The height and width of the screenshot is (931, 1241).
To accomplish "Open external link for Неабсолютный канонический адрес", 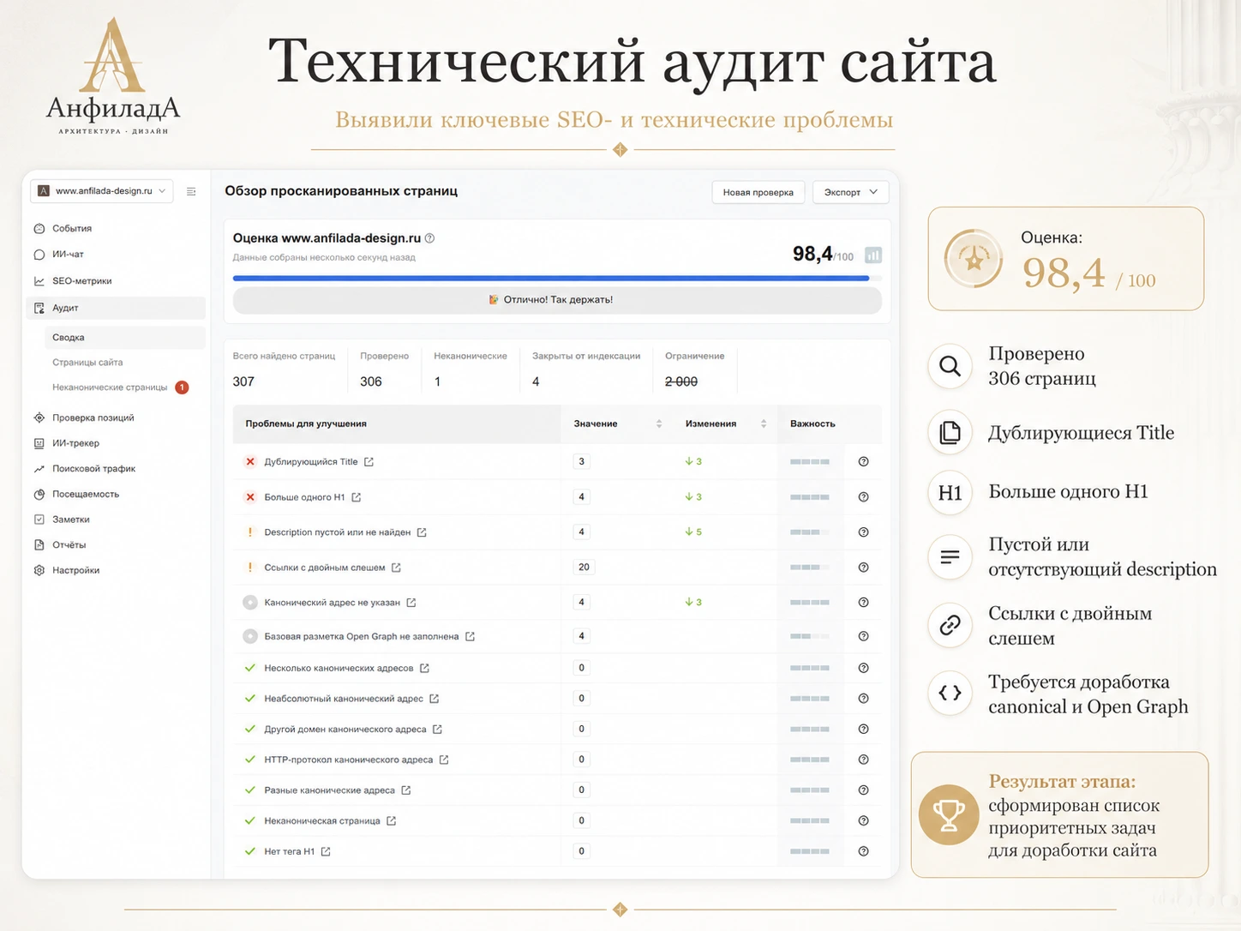I will 435,699.
